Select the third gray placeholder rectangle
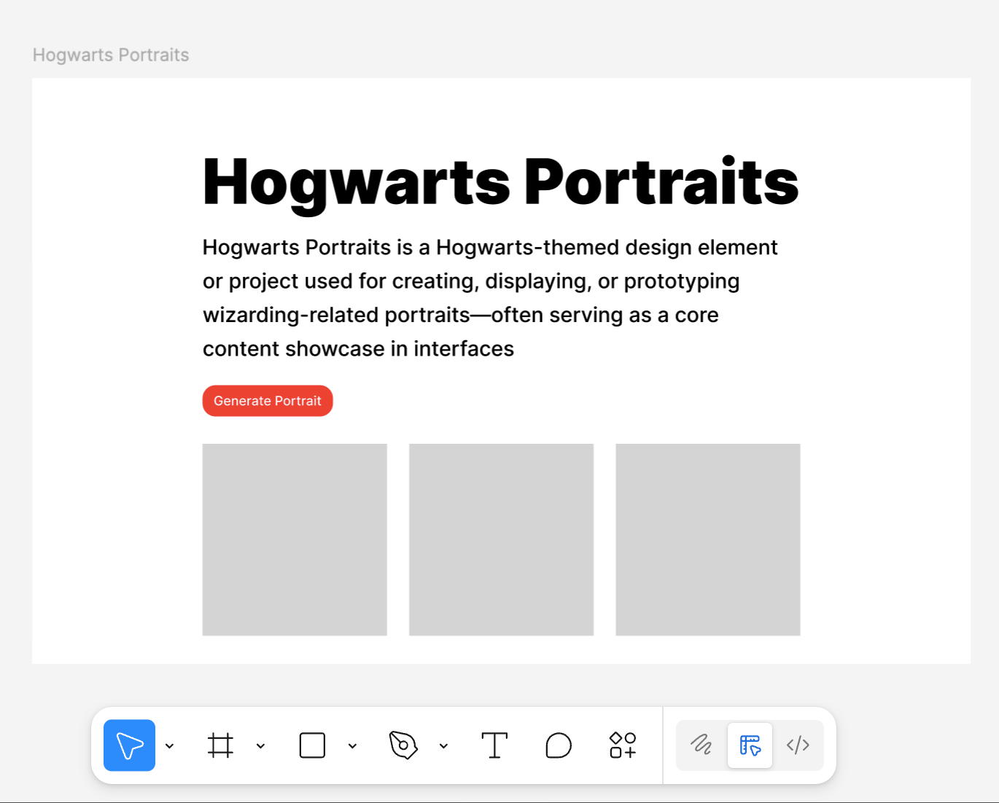999x803 pixels. (707, 539)
